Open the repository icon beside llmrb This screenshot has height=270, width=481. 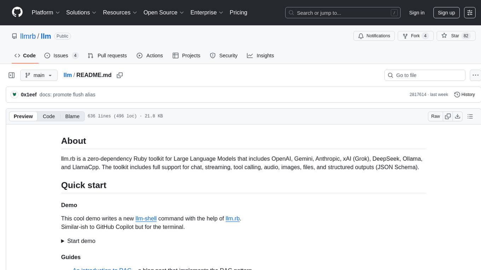(15, 36)
